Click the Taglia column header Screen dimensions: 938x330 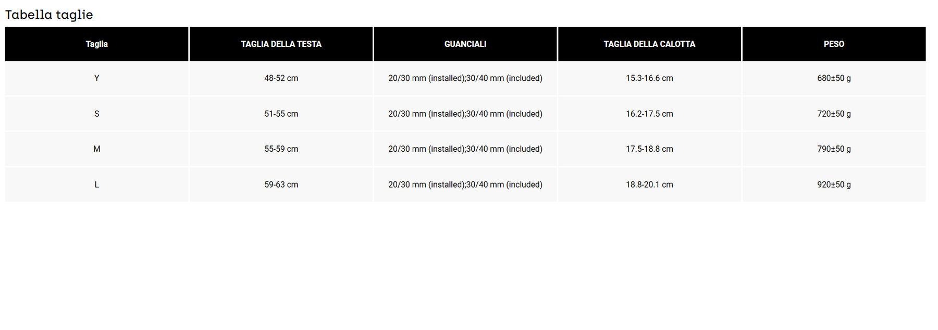(x=97, y=44)
